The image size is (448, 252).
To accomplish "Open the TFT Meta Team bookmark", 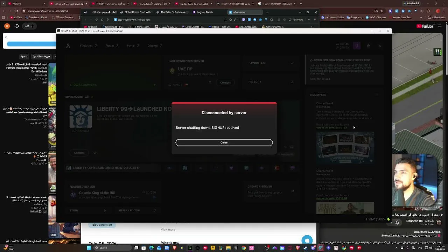I will point(139,27).
